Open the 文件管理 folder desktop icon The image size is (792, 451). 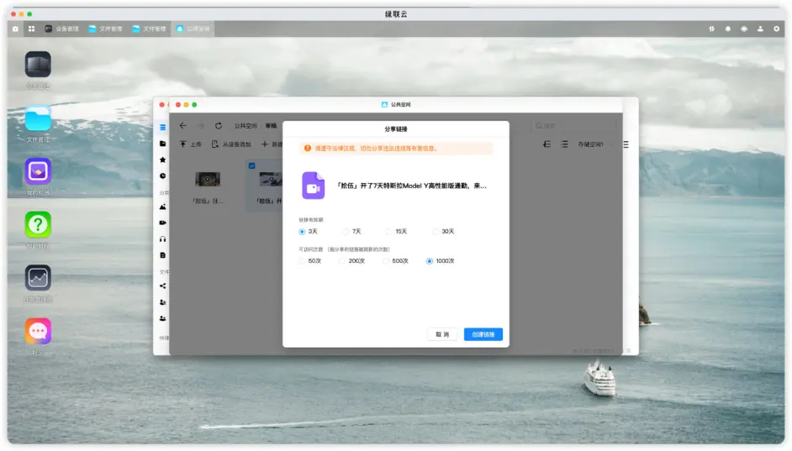click(x=38, y=119)
